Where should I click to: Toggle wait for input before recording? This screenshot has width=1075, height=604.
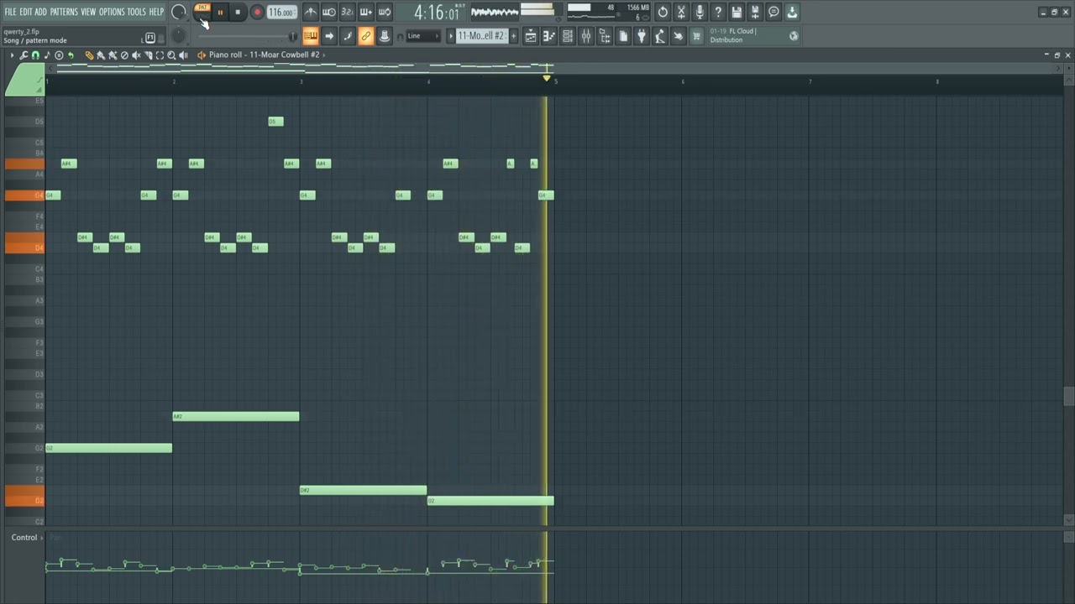click(x=329, y=13)
